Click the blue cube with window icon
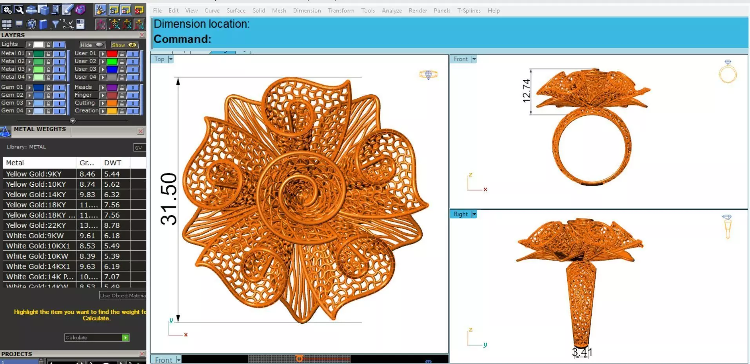Screen dimensions: 750x364 (44, 10)
